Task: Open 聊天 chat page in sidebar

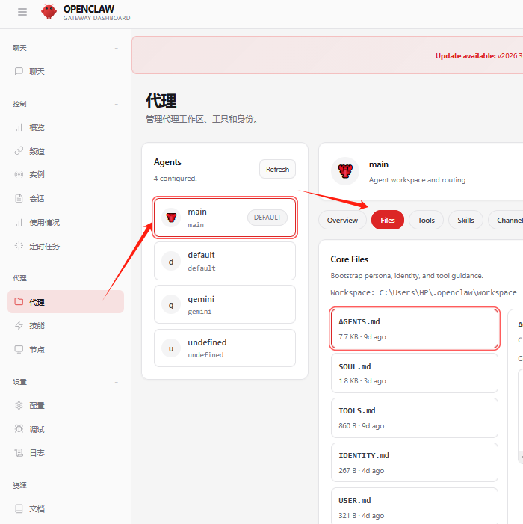Action: (x=37, y=71)
